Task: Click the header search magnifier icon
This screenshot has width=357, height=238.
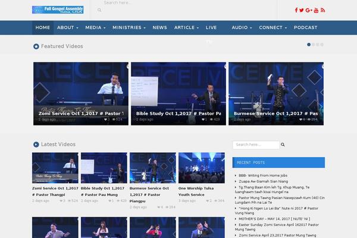Action: click(x=99, y=10)
